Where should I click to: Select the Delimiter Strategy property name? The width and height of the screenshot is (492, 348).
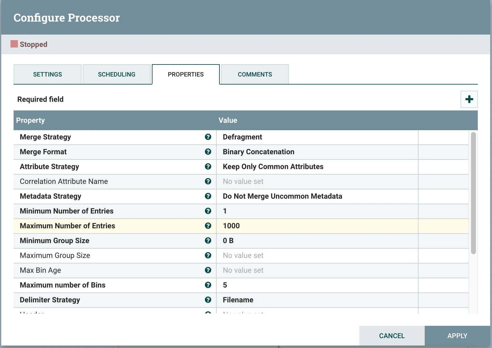[50, 300]
